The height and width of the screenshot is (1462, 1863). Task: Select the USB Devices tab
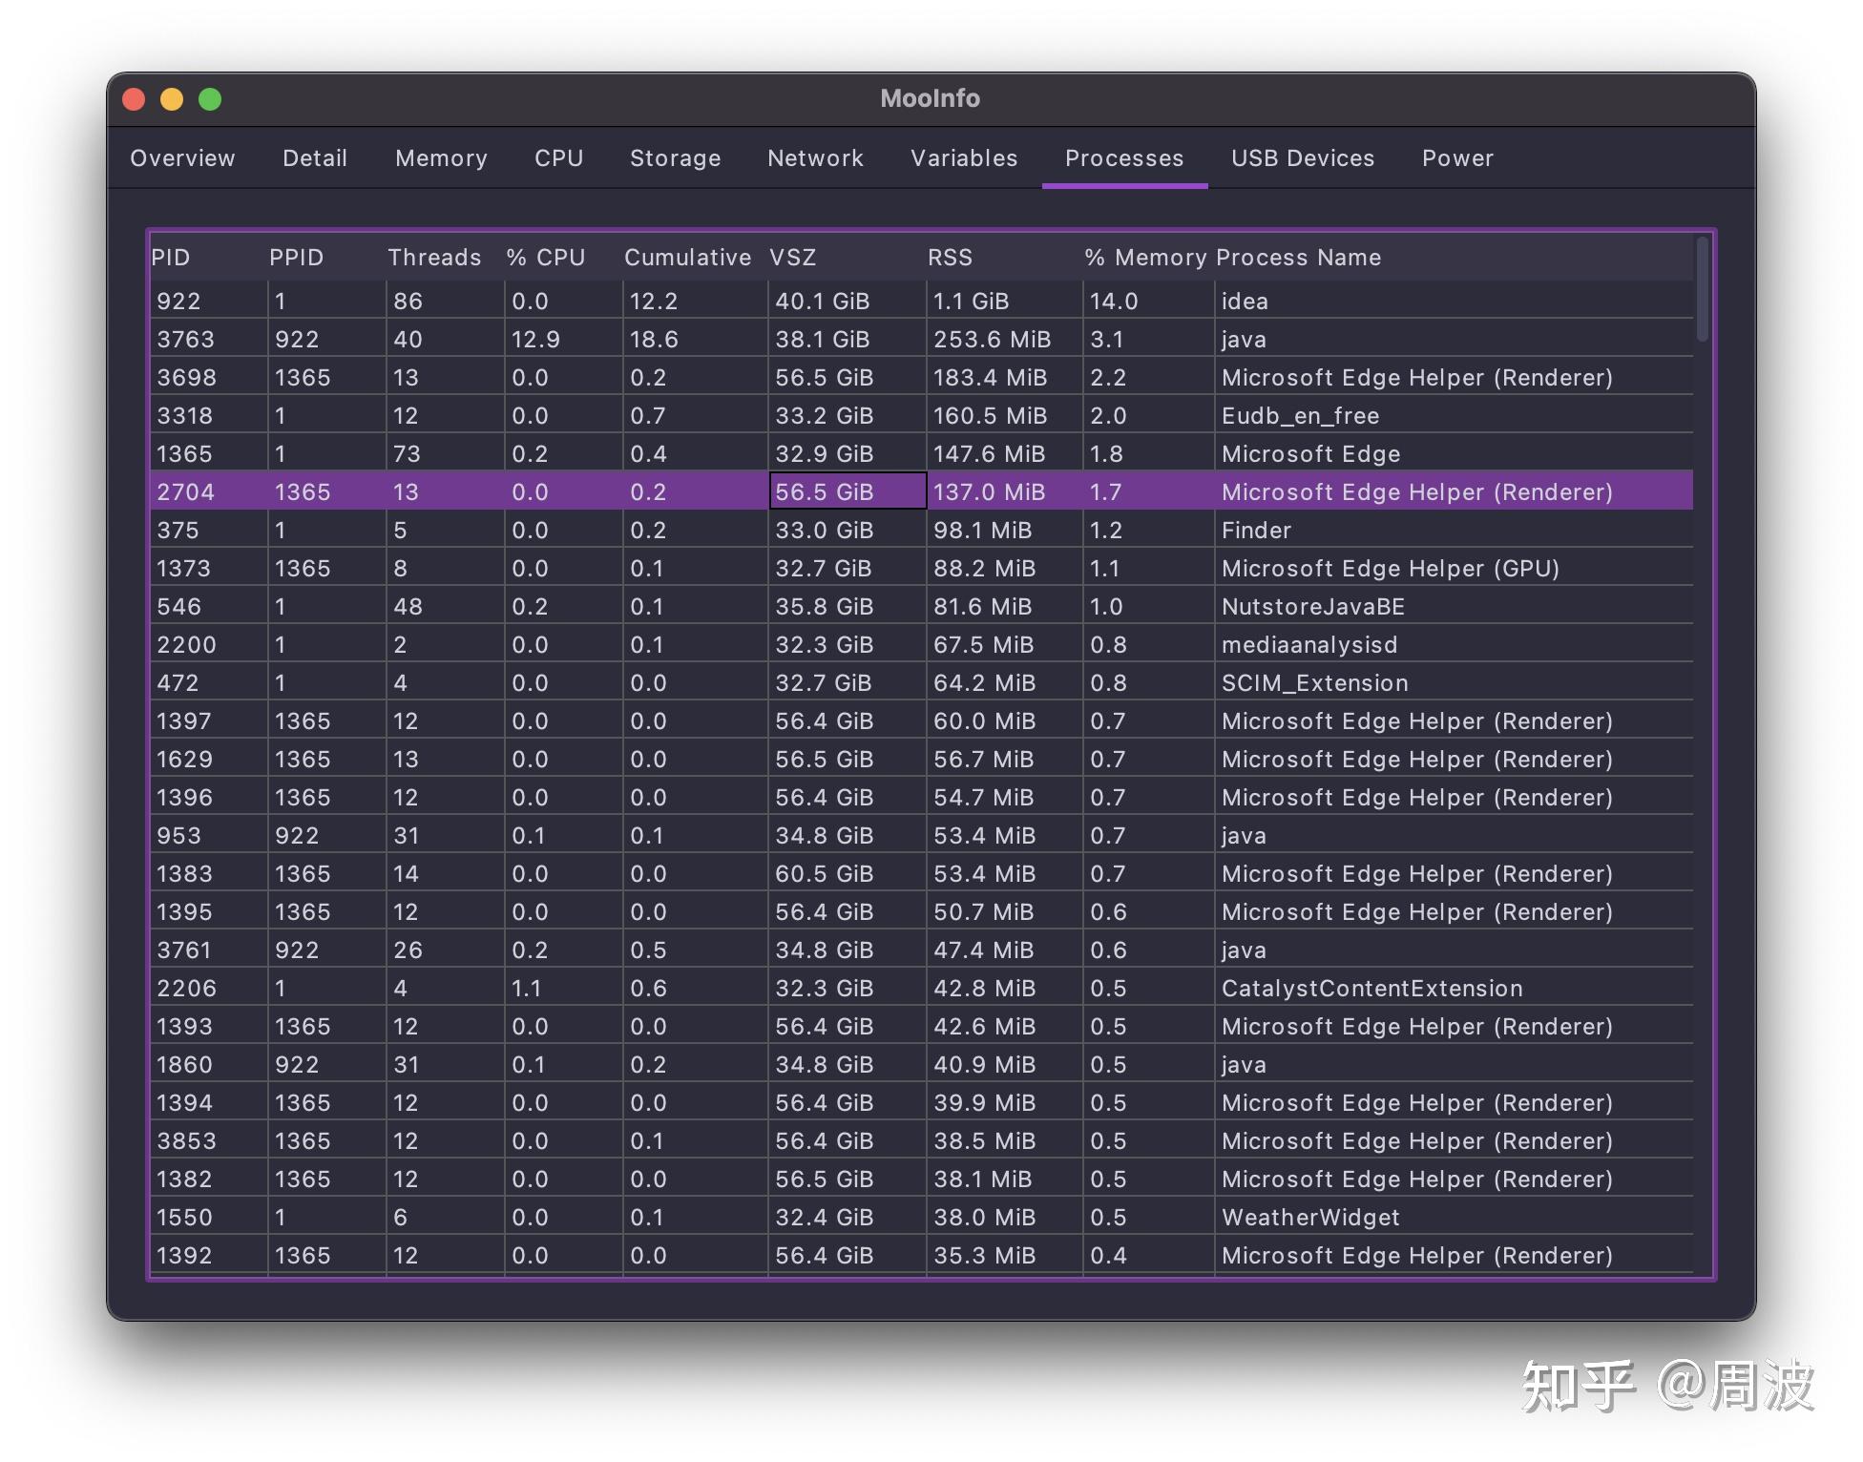(x=1302, y=158)
